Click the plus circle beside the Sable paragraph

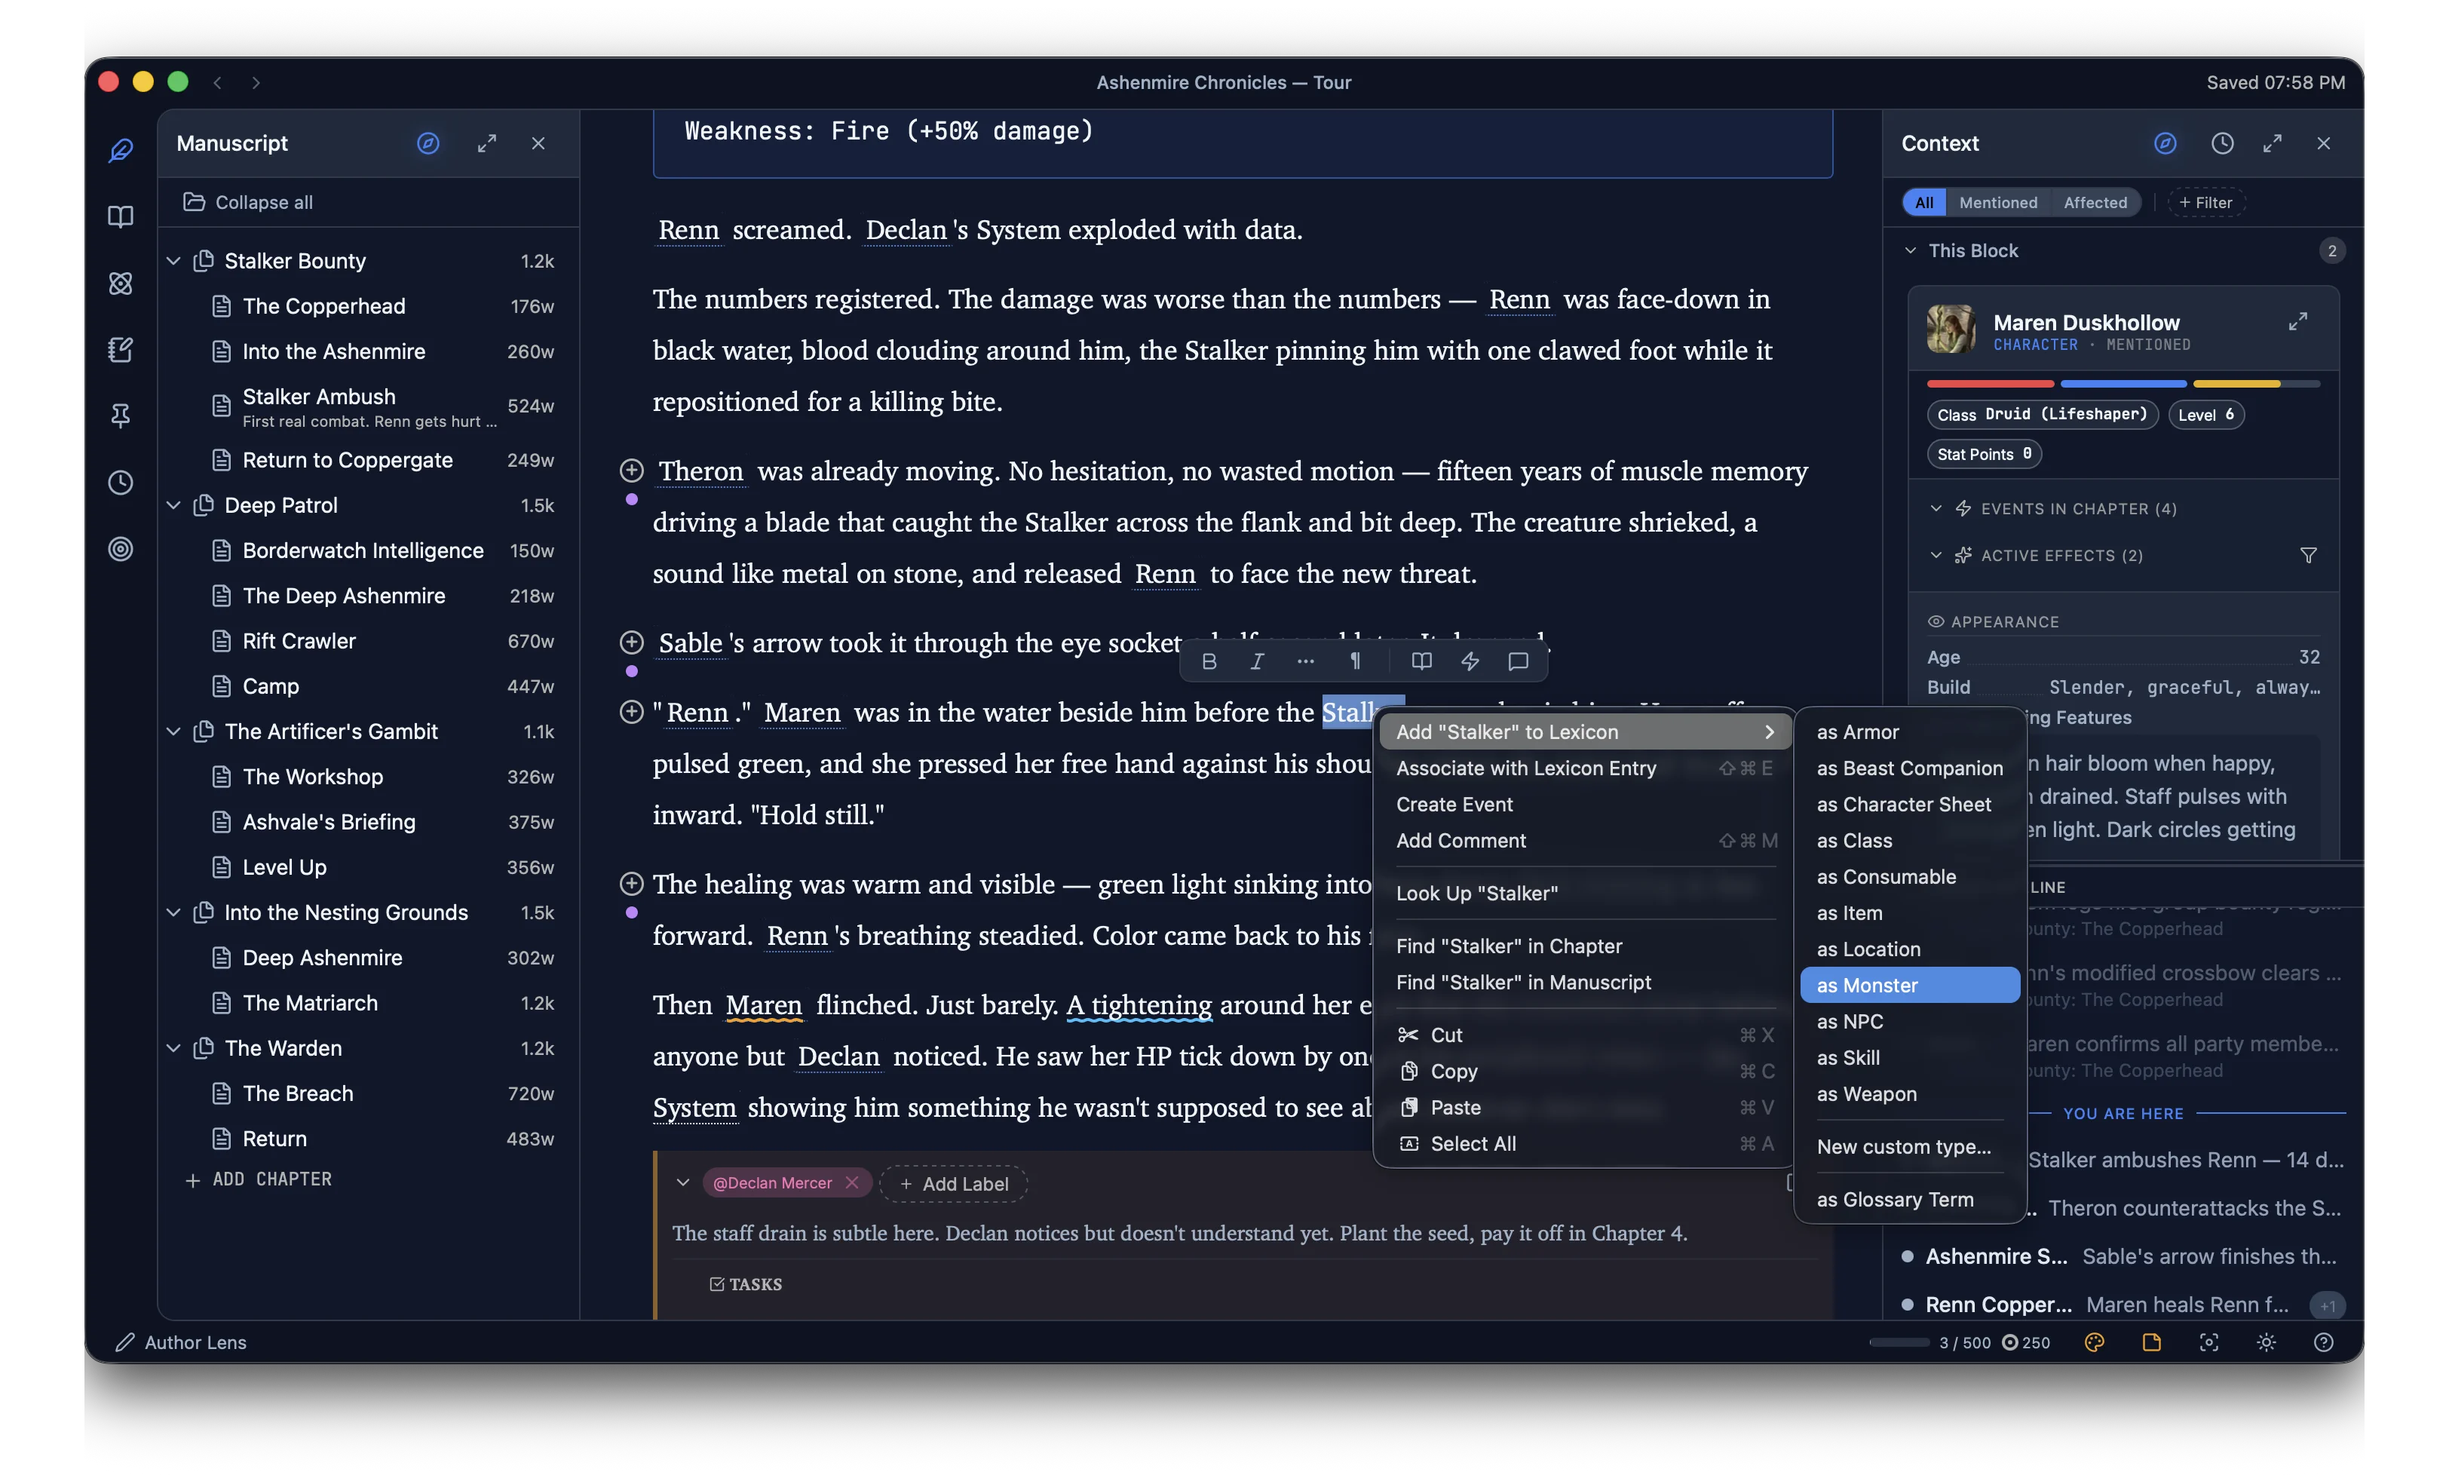(x=631, y=642)
